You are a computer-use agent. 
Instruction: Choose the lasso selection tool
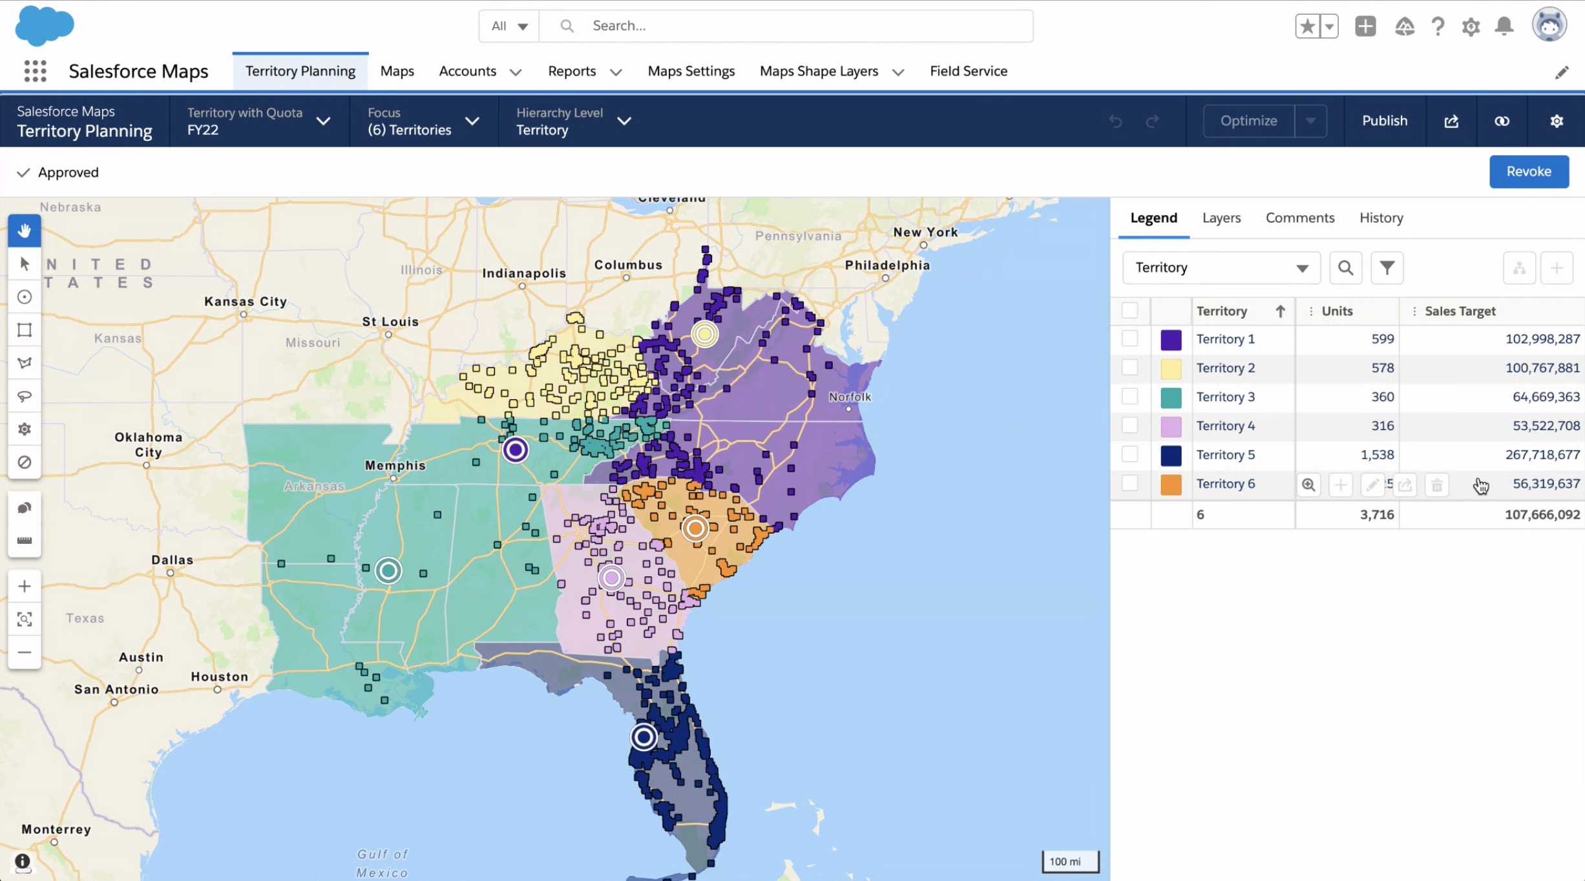(25, 396)
